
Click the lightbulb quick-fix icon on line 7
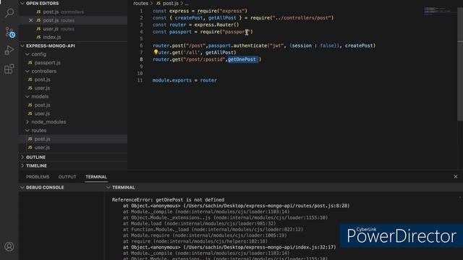(x=156, y=52)
